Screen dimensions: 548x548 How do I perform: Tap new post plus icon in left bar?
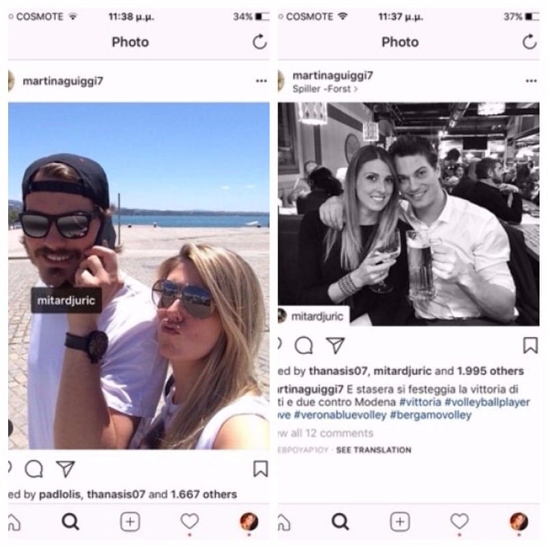tap(130, 522)
